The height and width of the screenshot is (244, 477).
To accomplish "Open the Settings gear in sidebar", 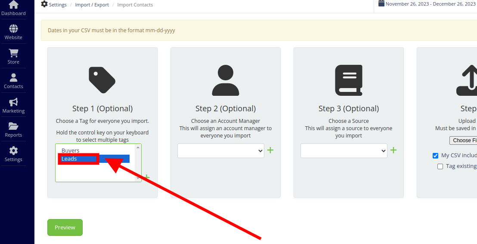I will click(13, 150).
